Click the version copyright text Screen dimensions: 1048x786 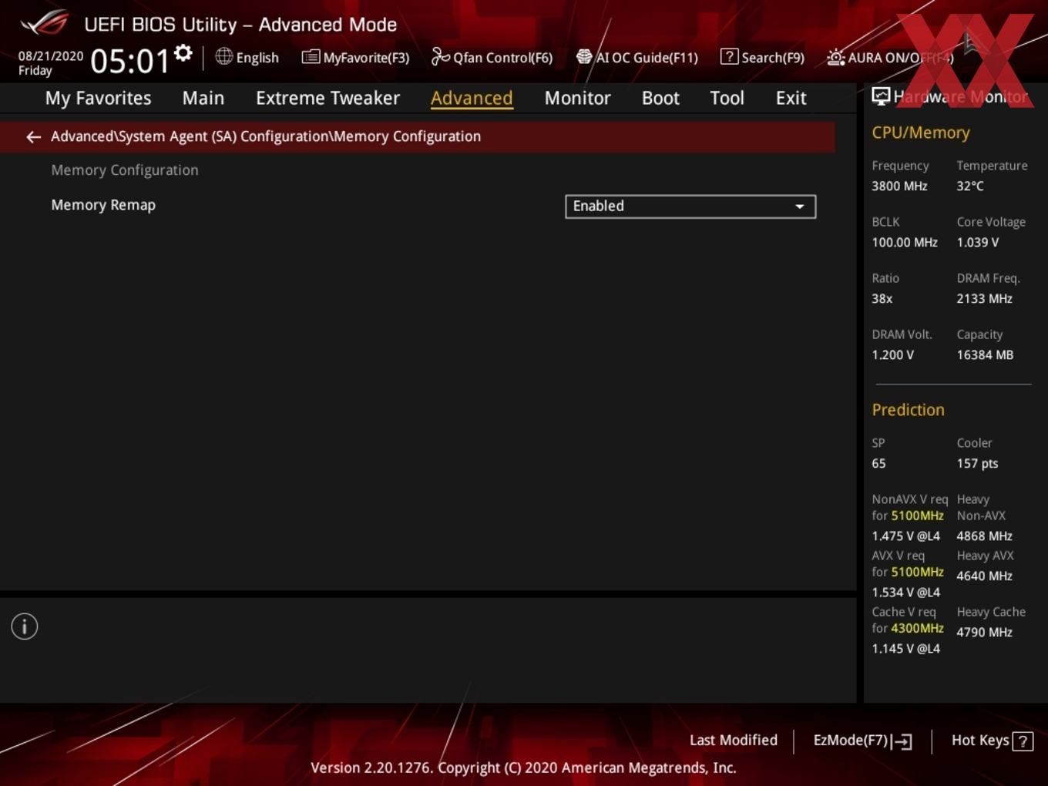click(523, 768)
